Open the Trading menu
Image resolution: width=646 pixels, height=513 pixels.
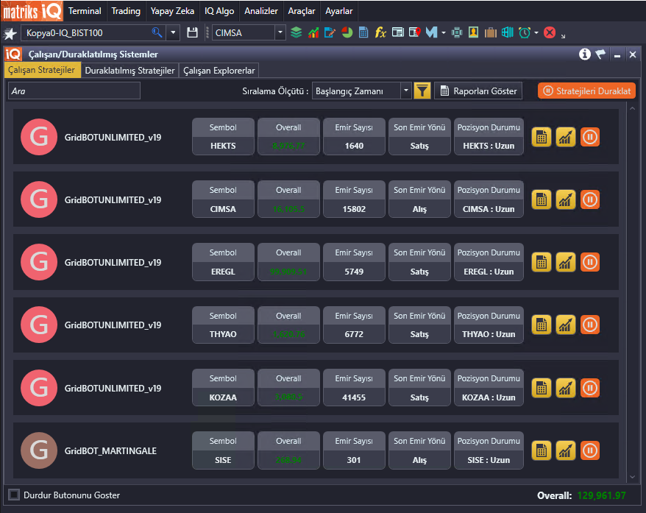pyautogui.click(x=126, y=11)
